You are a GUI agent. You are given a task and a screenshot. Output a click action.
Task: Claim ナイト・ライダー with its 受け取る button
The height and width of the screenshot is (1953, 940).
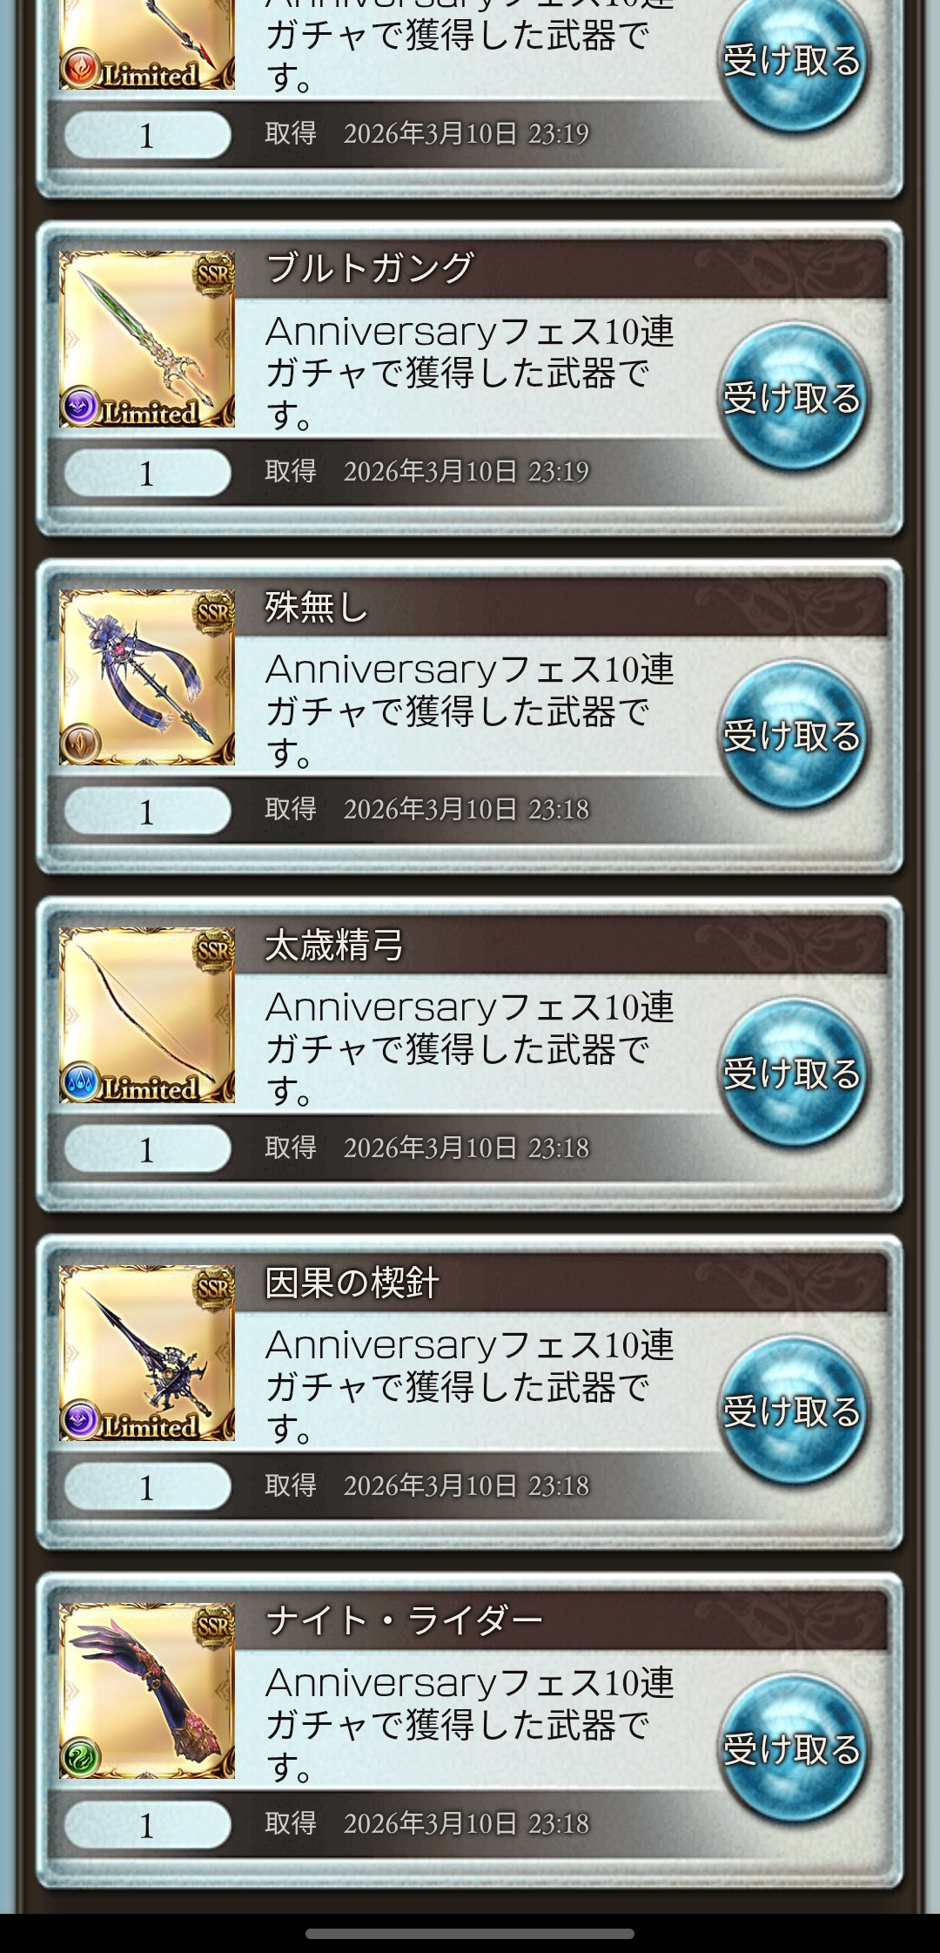click(793, 1750)
